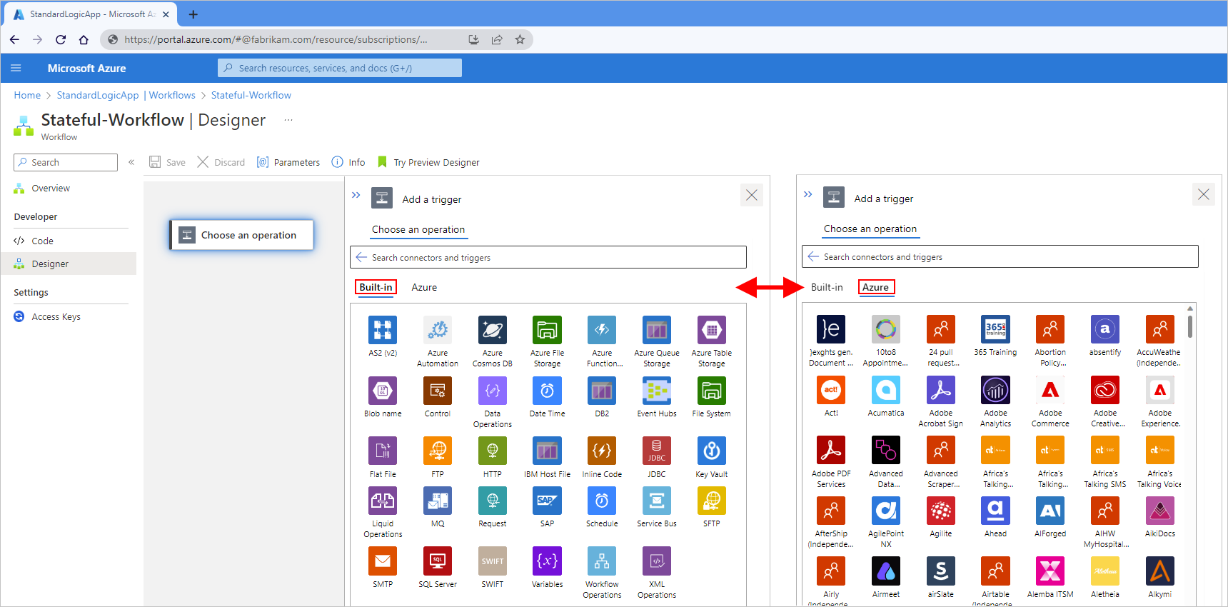Screen dimensions: 1228x607
Task: Click Try Preview Designer
Action: pyautogui.click(x=428, y=162)
